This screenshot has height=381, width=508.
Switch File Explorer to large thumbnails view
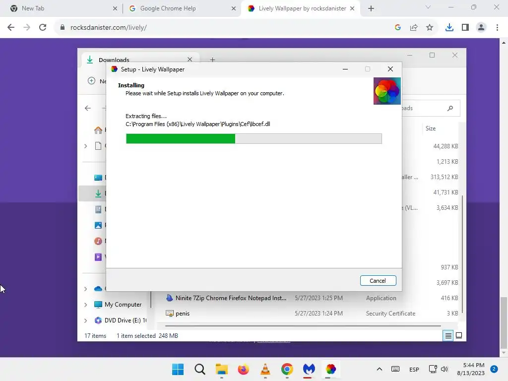click(x=459, y=336)
